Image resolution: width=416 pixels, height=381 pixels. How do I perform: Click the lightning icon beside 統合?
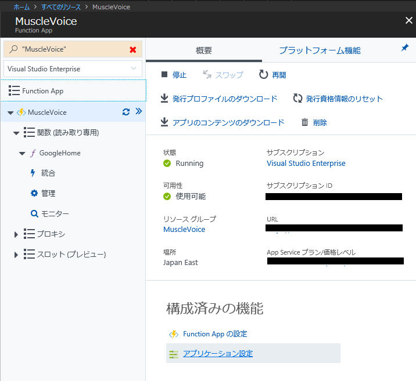tap(33, 173)
